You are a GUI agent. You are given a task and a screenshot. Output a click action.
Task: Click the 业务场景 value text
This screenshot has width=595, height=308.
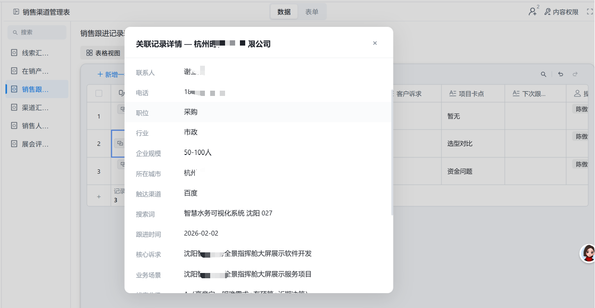coord(248,274)
